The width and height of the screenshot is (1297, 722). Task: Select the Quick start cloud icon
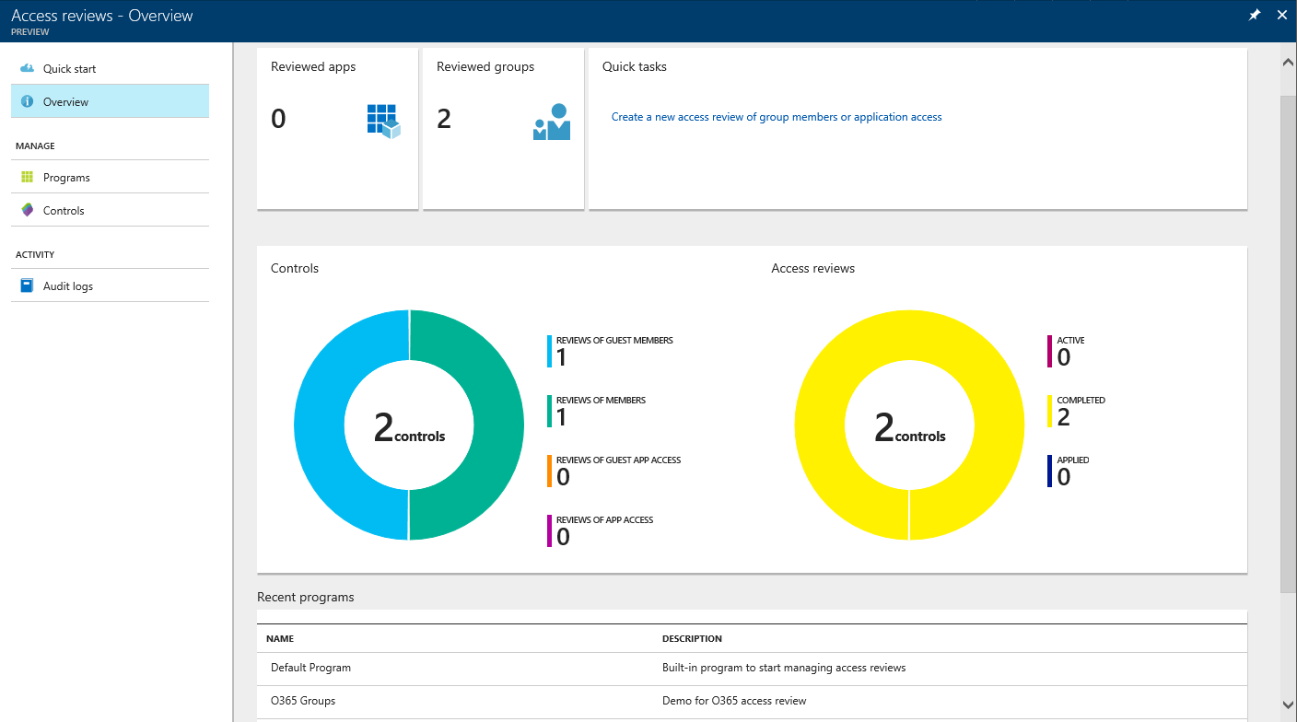tap(29, 68)
